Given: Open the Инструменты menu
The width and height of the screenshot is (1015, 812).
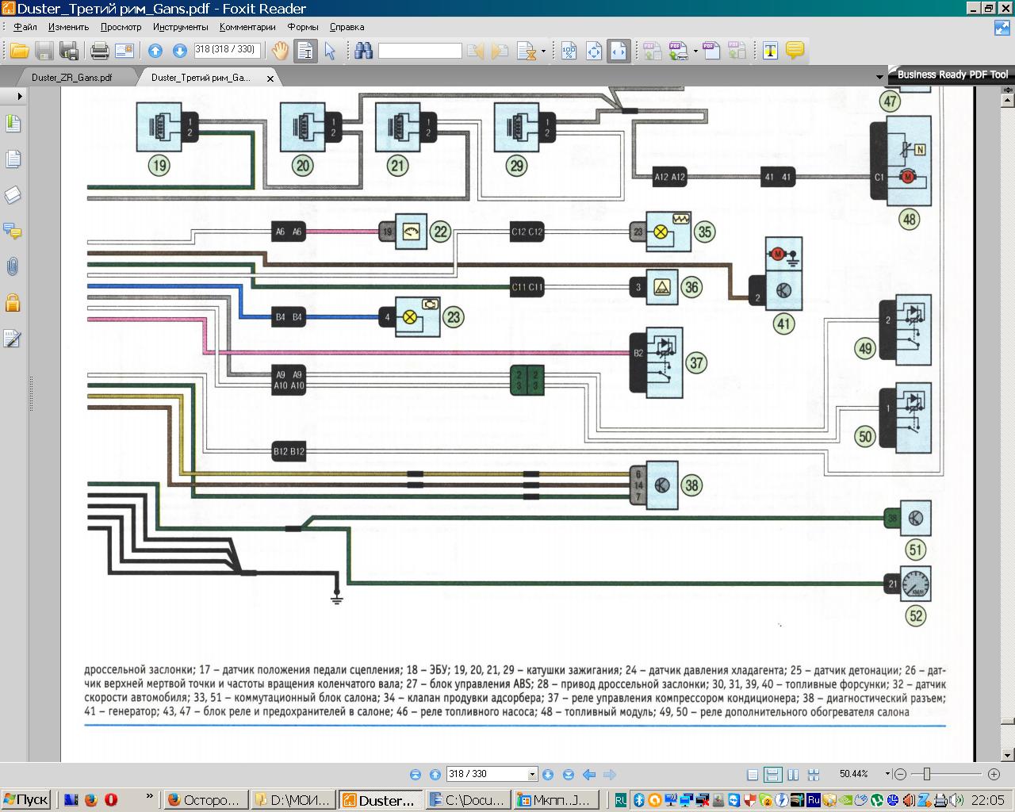Looking at the screenshot, I should (x=181, y=27).
